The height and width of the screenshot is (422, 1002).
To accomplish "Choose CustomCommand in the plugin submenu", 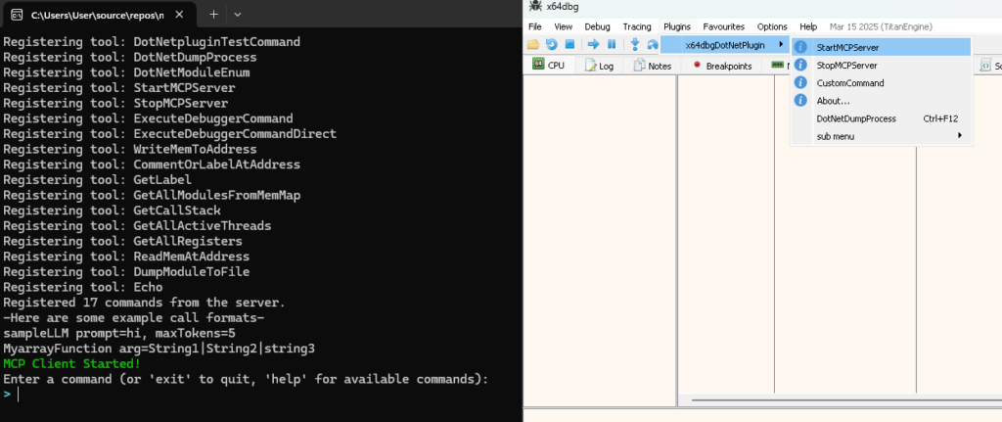I will tap(882, 83).
